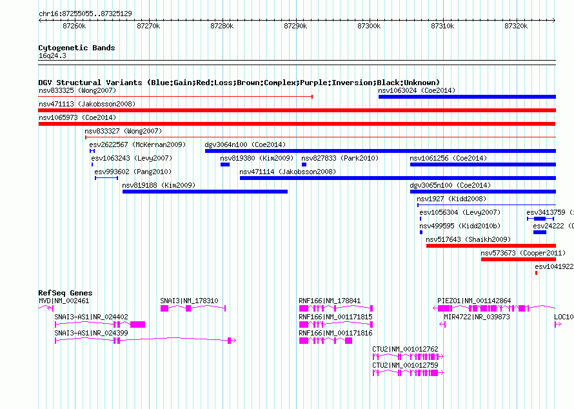Screen dimensions: 574x409
Task: Click the 87290k ruler tick label
Action: (x=295, y=26)
